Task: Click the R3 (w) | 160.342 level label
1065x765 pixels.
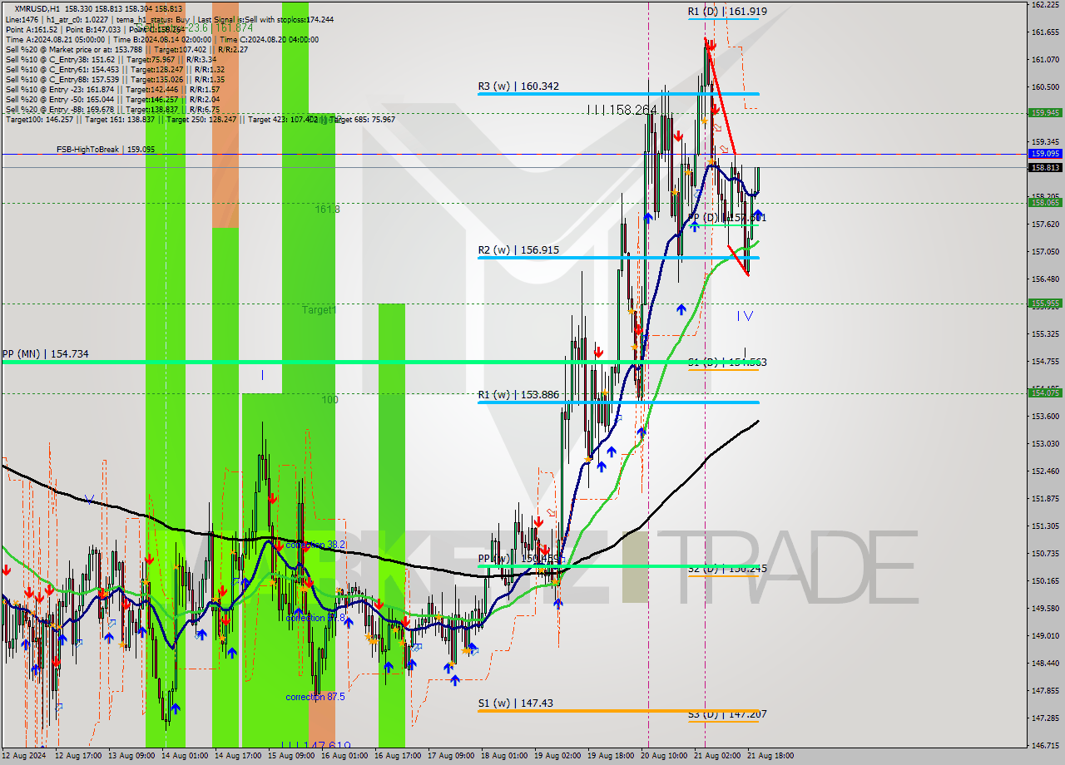Action: point(518,86)
